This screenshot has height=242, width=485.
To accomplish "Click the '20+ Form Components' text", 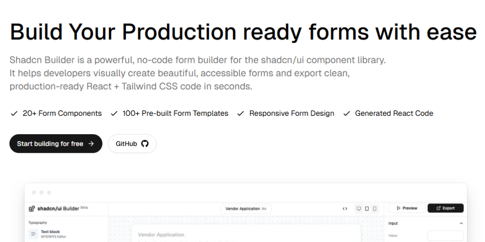I will 62,113.
